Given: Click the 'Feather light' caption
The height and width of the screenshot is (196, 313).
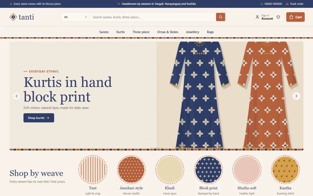Looking at the screenshot, I should [247, 193].
